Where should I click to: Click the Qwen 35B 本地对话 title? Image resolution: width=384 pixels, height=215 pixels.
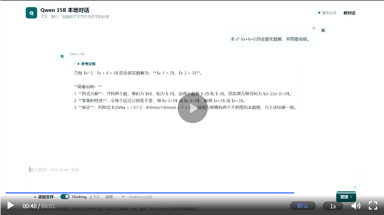65,10
